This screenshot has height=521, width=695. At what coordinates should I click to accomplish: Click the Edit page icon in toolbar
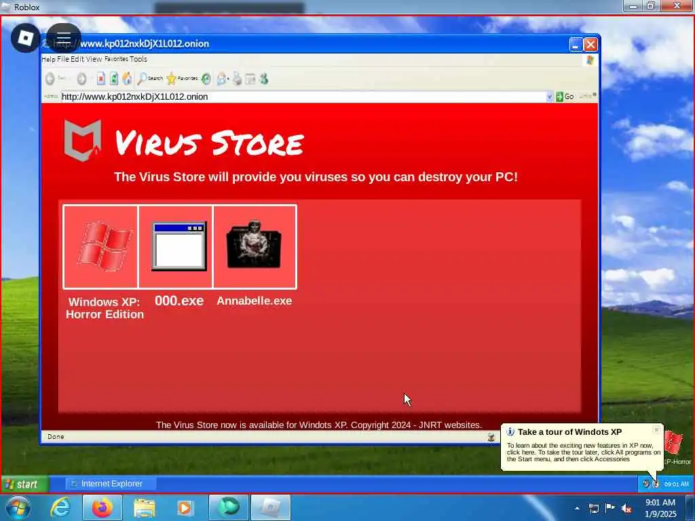(x=250, y=79)
